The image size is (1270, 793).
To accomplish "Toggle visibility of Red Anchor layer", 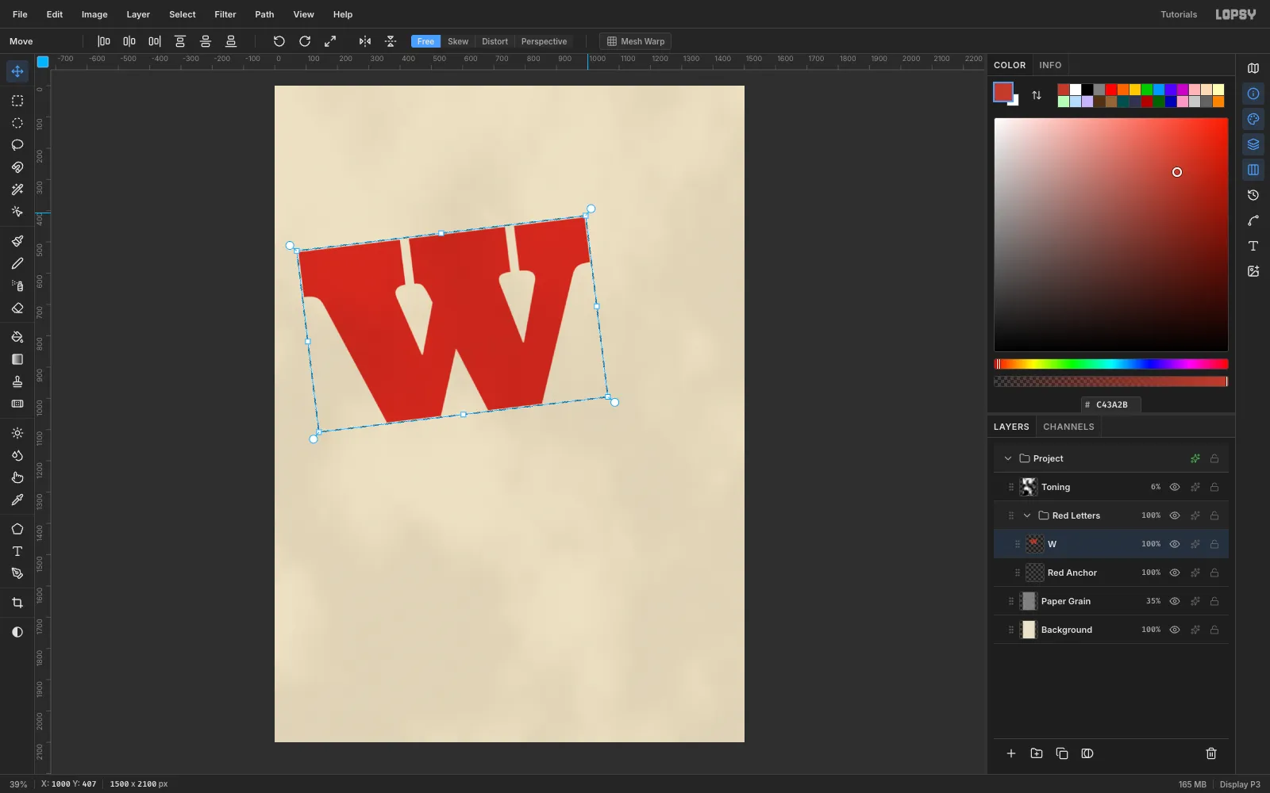I will 1175,573.
